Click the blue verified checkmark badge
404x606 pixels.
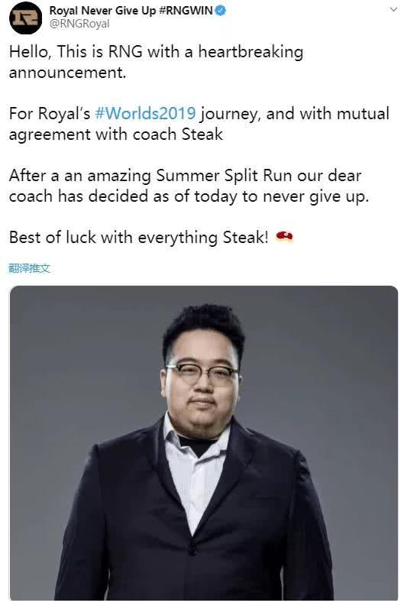pyautogui.click(x=220, y=11)
